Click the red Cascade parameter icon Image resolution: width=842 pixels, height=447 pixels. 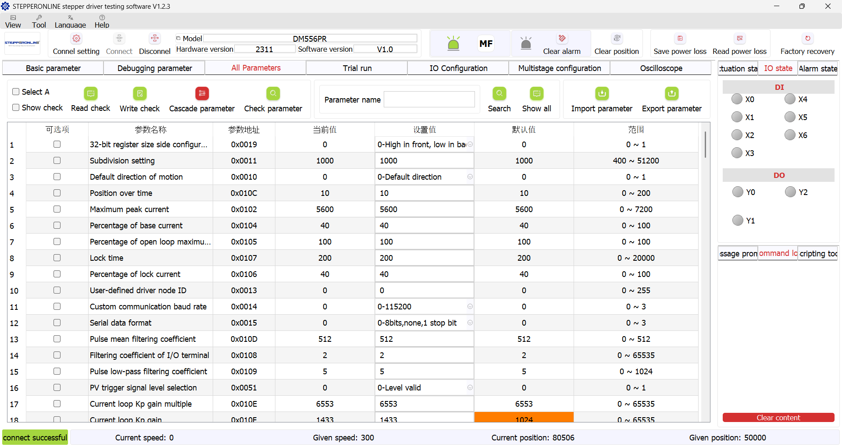(x=202, y=93)
